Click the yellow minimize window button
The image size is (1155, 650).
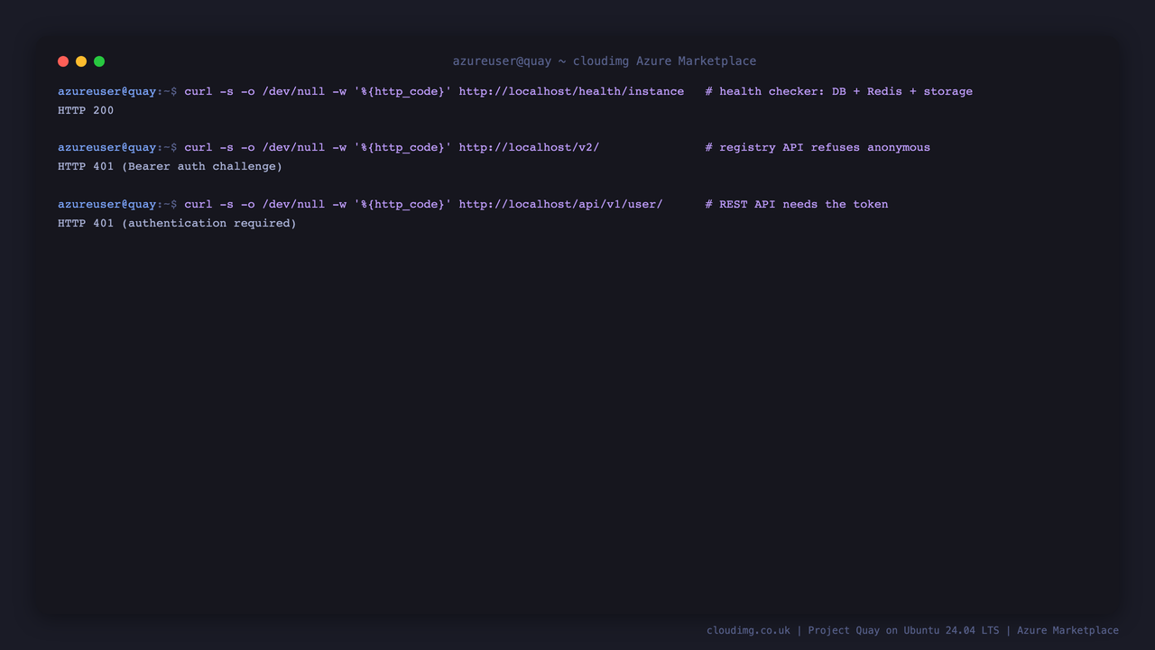click(81, 61)
